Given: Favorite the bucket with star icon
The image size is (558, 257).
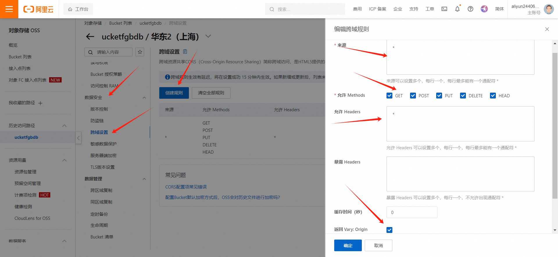Looking at the screenshot, I should click(140, 52).
